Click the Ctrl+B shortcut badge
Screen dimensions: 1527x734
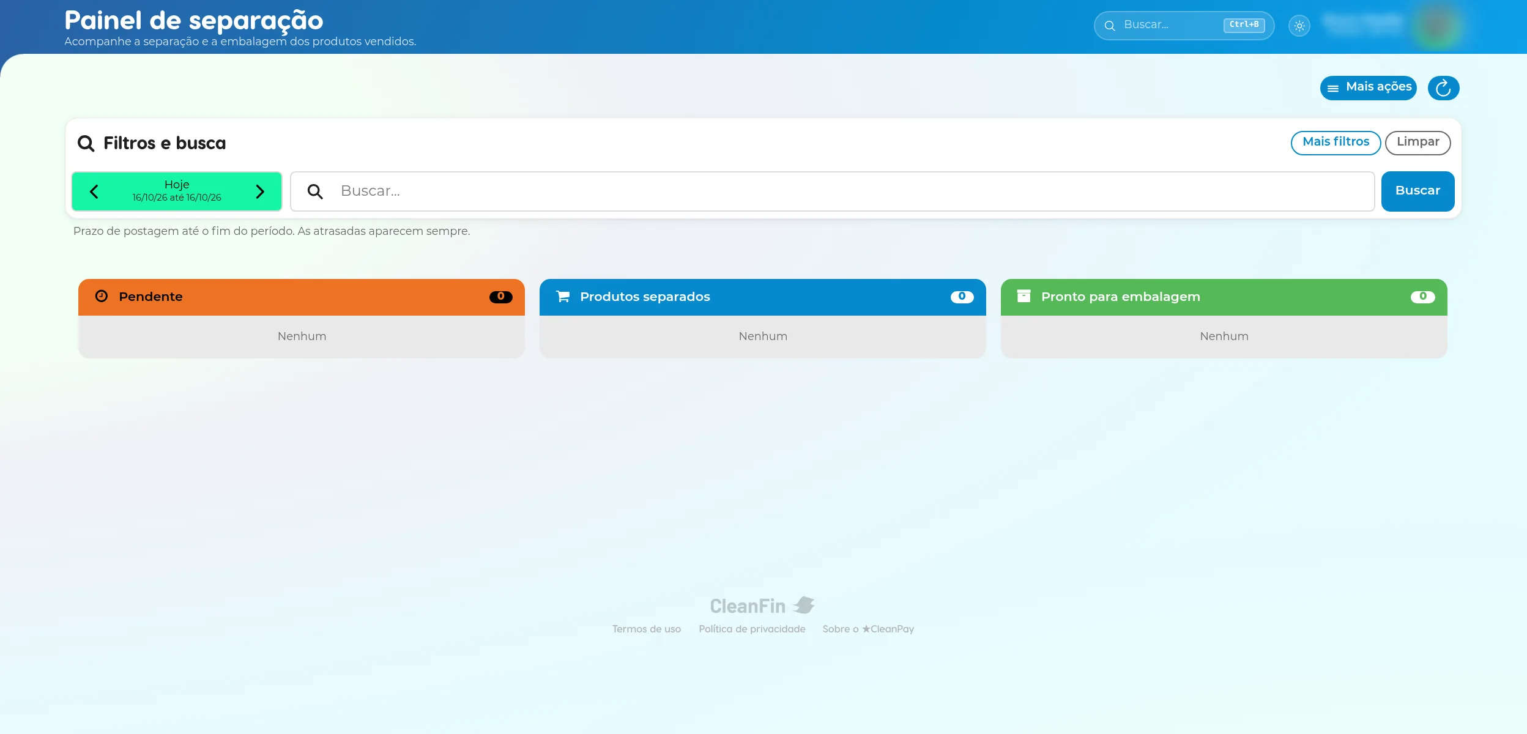(x=1244, y=25)
